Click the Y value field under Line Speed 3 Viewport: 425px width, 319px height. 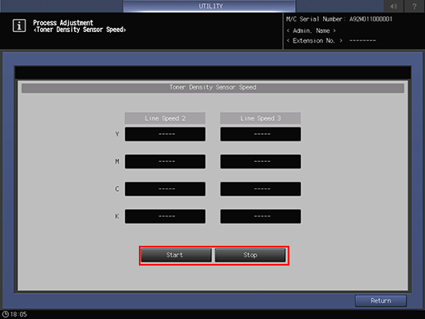click(x=261, y=134)
